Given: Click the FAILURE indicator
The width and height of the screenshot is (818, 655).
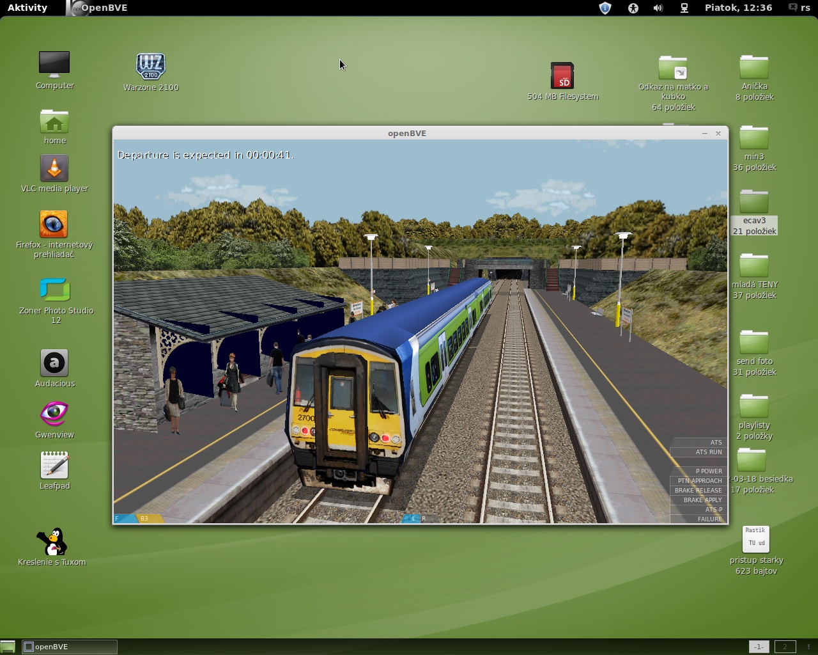Looking at the screenshot, I should tap(698, 519).
